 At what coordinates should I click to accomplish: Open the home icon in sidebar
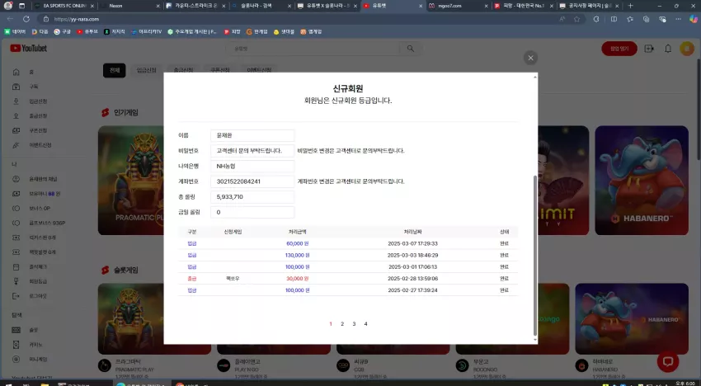16,72
